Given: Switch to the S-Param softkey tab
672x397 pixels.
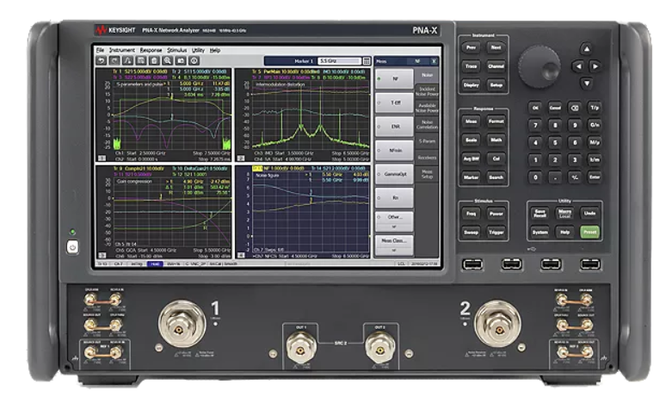Looking at the screenshot, I should pos(427,141).
